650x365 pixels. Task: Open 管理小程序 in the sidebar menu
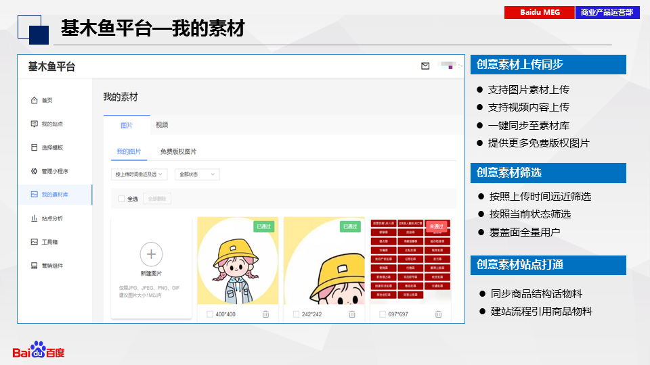[55, 171]
